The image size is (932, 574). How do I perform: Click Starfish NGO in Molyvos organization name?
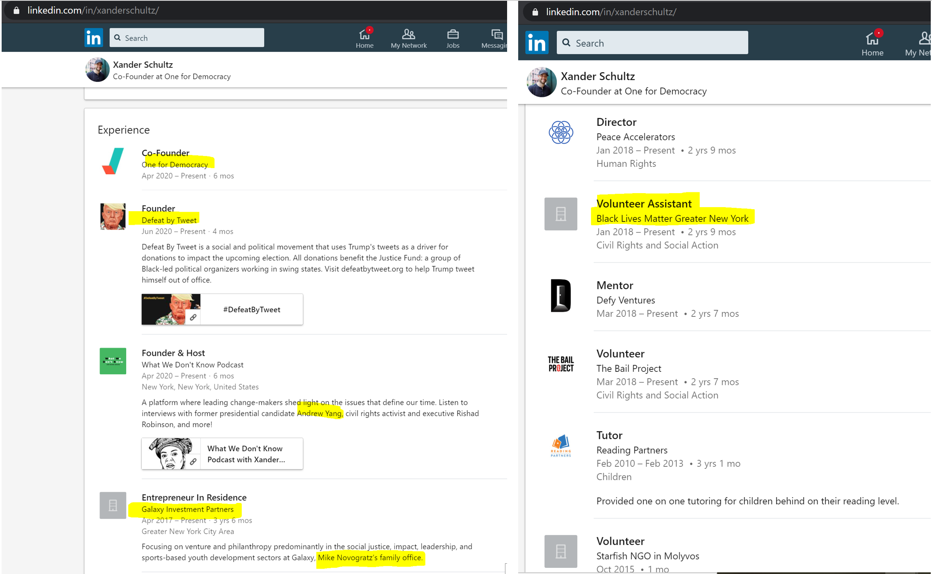click(648, 556)
